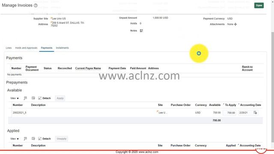Open the Accounting Date calendar picker
This screenshot has width=274, height=154.
(x=255, y=113)
